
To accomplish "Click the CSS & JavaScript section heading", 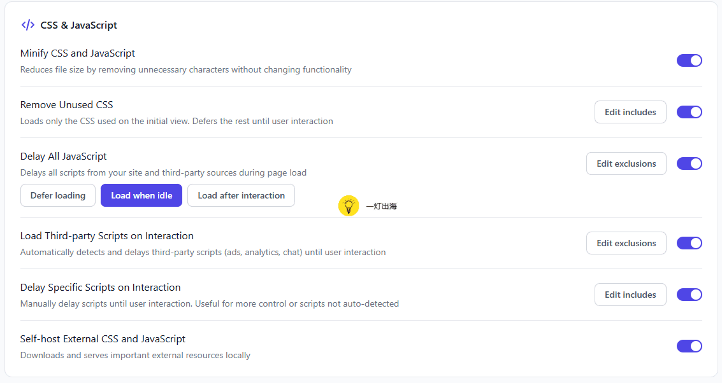I will click(79, 25).
